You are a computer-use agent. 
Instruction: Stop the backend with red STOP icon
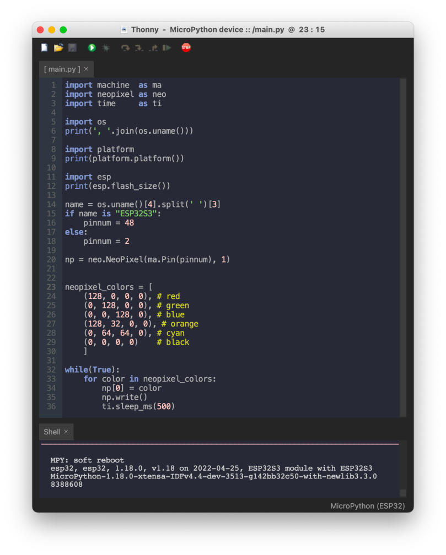tap(186, 47)
